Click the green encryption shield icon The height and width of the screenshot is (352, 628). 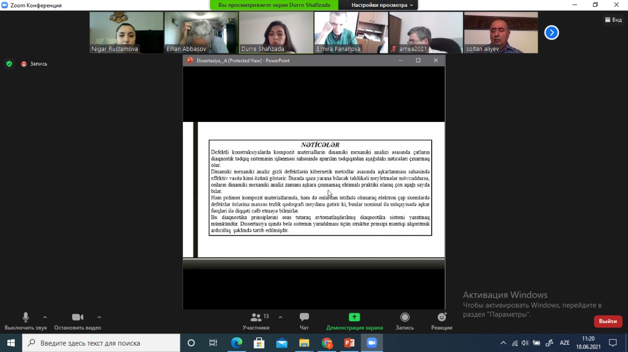(9, 64)
